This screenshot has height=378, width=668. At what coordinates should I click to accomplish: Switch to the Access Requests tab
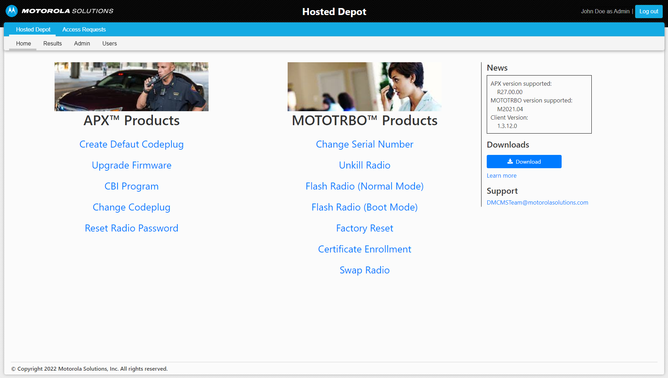point(84,29)
